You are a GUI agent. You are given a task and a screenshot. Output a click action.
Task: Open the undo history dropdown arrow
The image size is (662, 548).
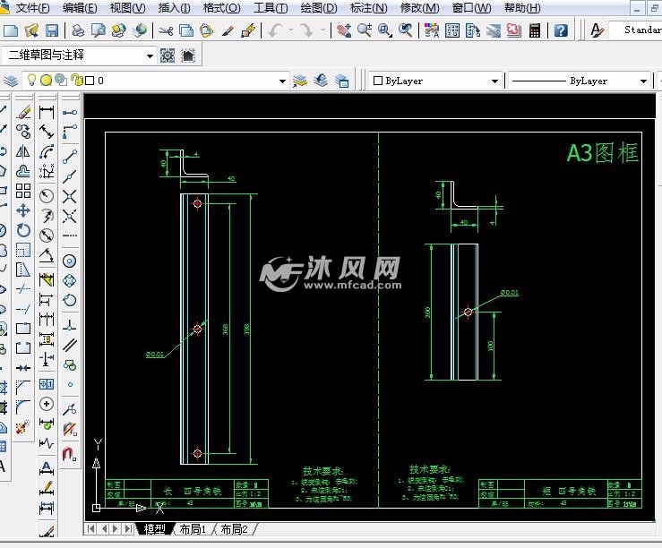(291, 30)
